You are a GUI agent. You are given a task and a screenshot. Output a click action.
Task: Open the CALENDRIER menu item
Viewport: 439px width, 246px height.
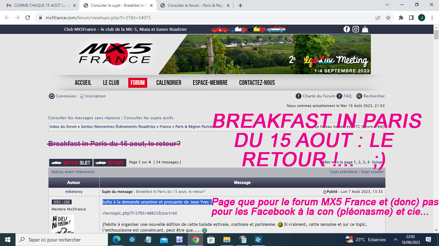(x=169, y=83)
